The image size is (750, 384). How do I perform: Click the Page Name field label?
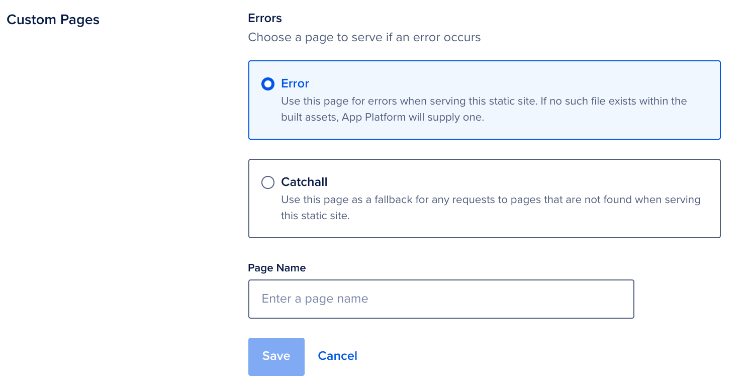[x=277, y=268]
